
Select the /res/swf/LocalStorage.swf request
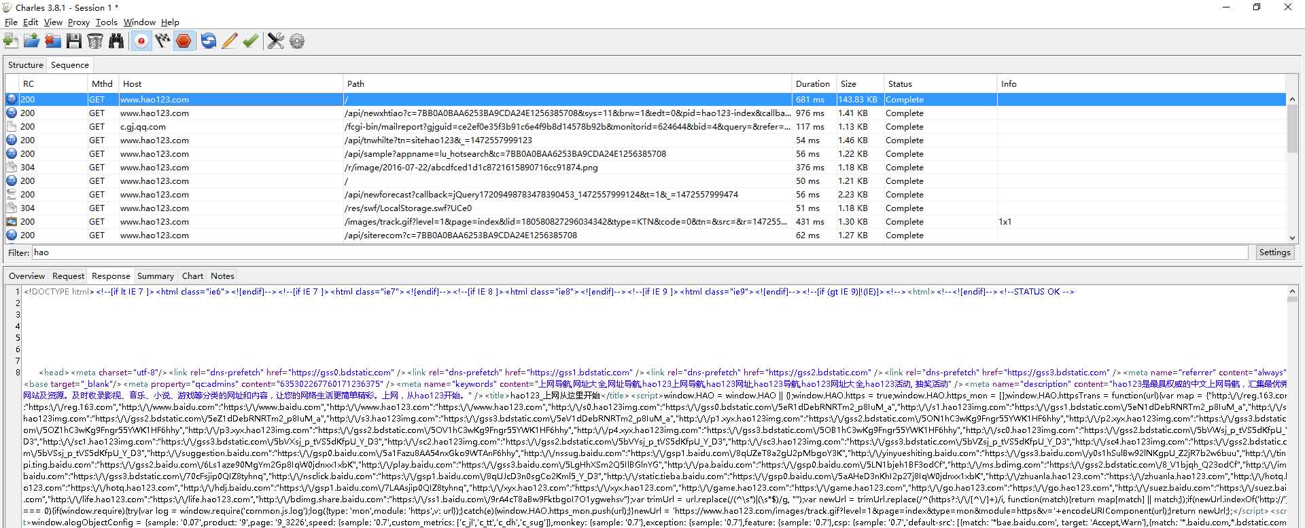point(408,208)
